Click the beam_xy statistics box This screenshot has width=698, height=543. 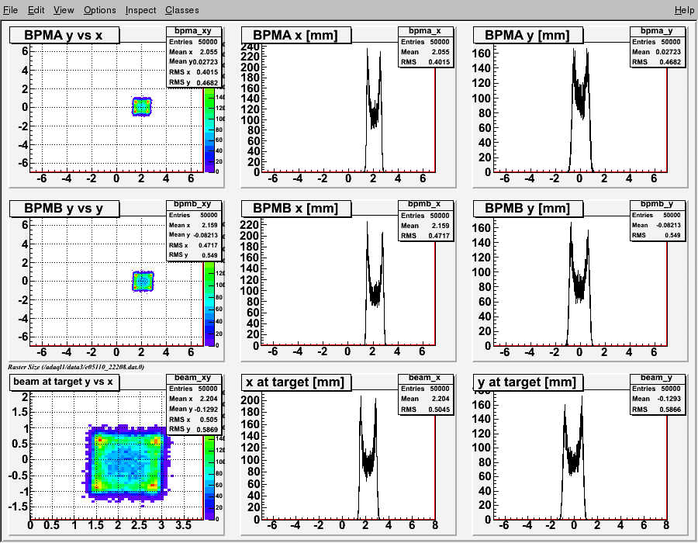pyautogui.click(x=194, y=403)
